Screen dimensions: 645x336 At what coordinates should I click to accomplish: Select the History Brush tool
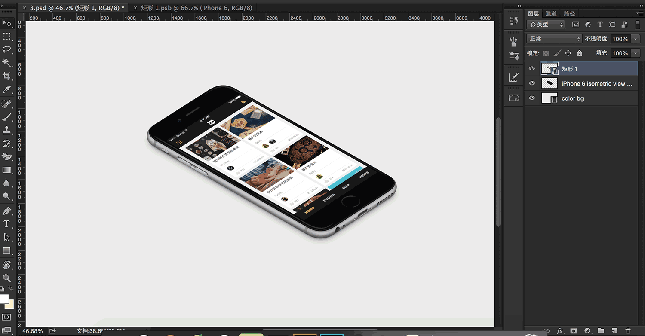7,143
